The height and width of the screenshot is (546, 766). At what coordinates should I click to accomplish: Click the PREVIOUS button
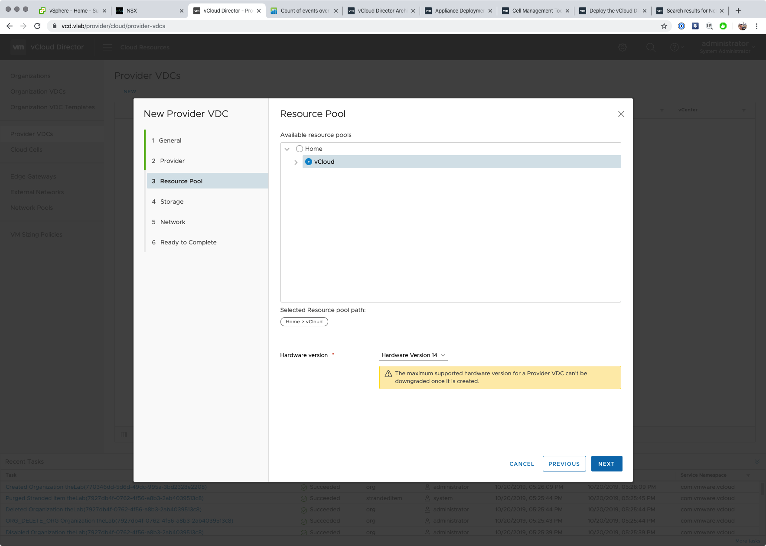(564, 464)
